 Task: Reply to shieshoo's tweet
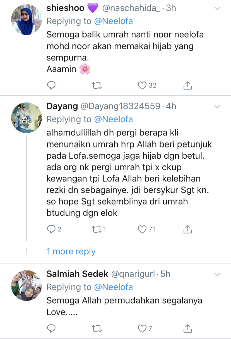point(51,85)
